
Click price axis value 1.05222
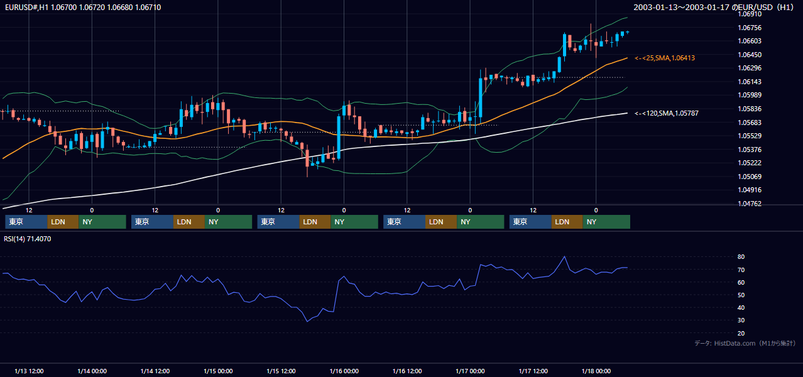point(750,163)
